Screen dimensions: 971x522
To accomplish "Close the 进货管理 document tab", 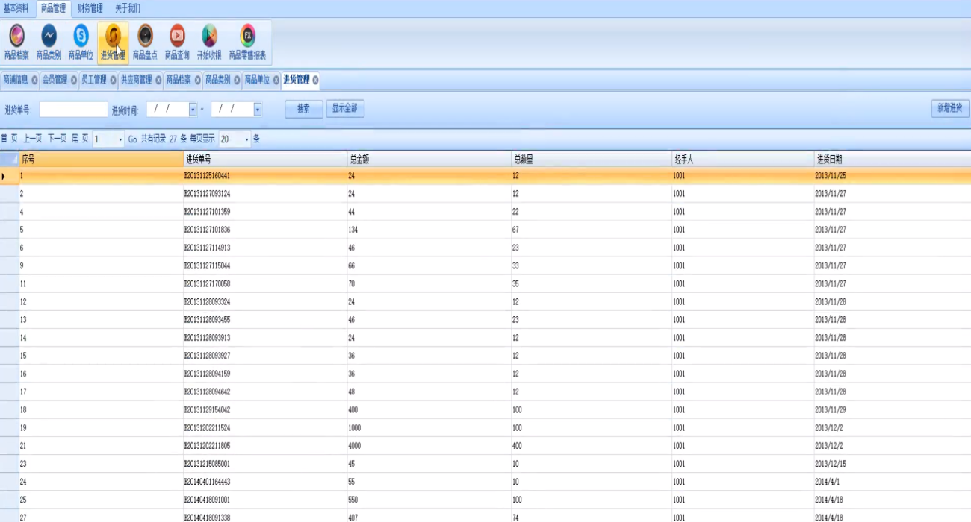I will click(x=315, y=80).
